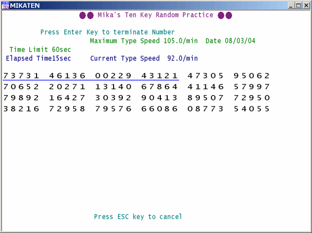Screen dimensions: 312x233
Task: Click the underlined number group 73731
Action: [x=21, y=76]
